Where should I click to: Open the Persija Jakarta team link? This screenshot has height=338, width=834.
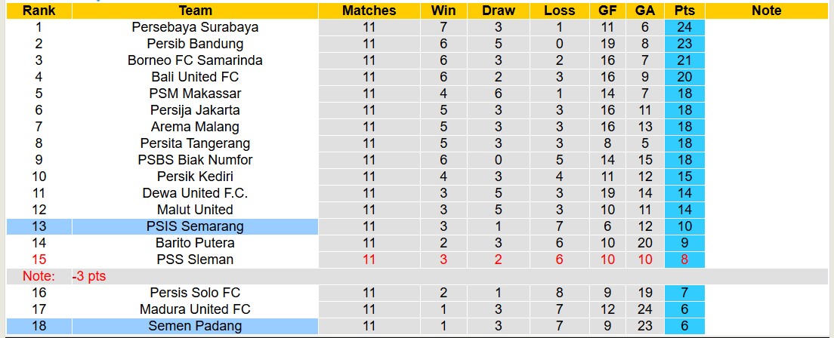195,110
